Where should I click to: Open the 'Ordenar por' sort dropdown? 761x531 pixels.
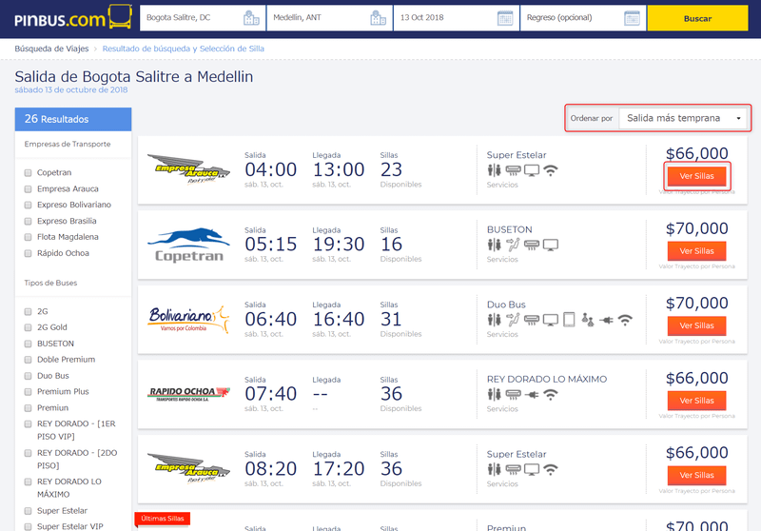point(684,118)
